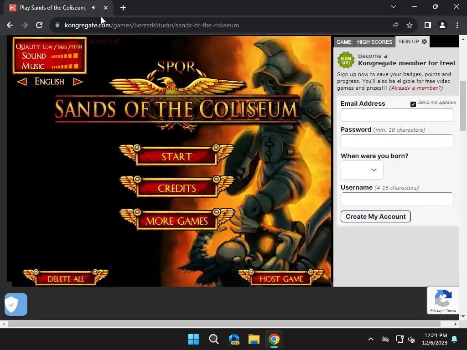Viewport: 467px width, 350px height.
Task: Click the horizontal scrollbar right arrow
Action: click(x=456, y=324)
